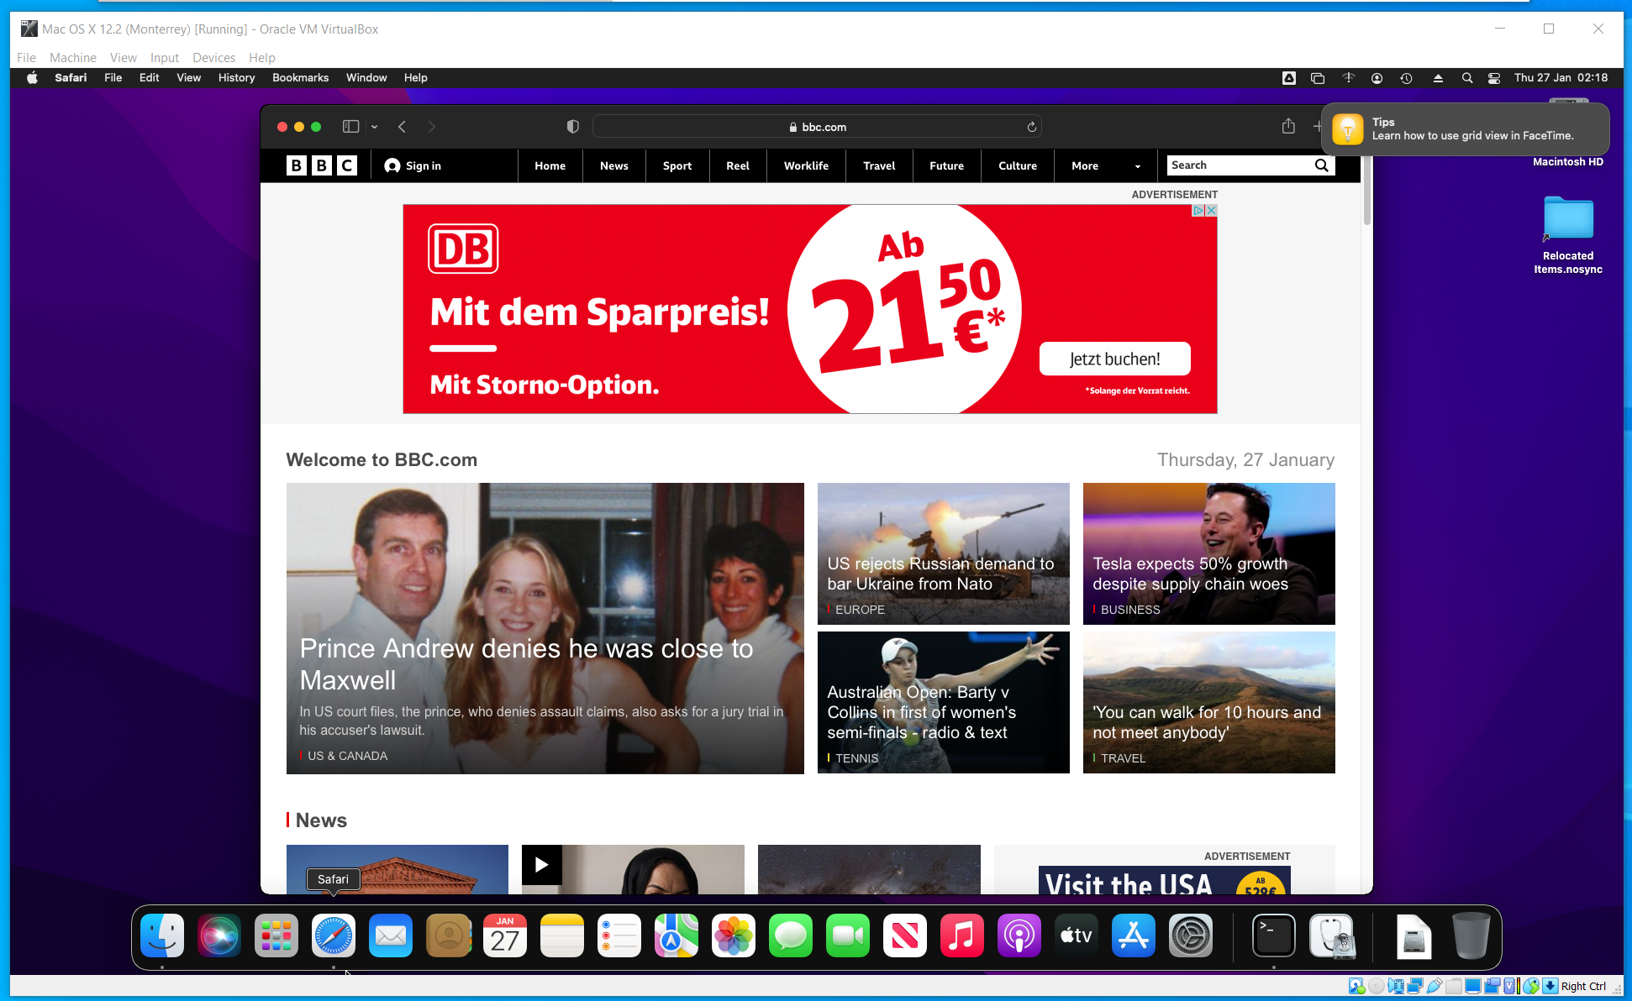Viewport: 1632px width, 1001px height.
Task: Toggle the Safari sidebar
Action: [350, 127]
